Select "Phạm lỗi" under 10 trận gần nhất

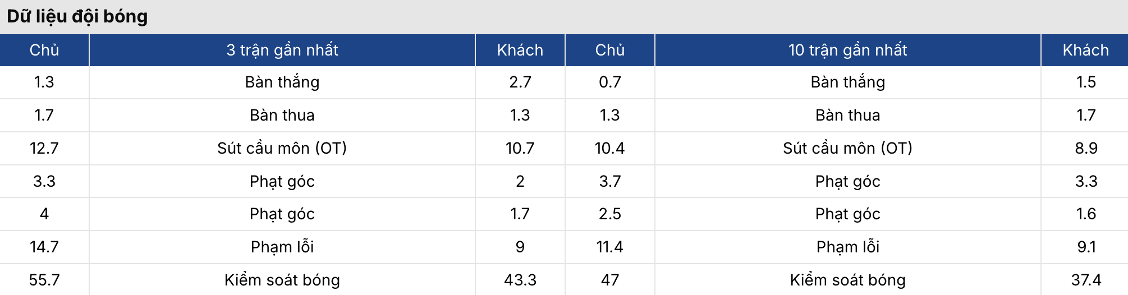coord(847,247)
